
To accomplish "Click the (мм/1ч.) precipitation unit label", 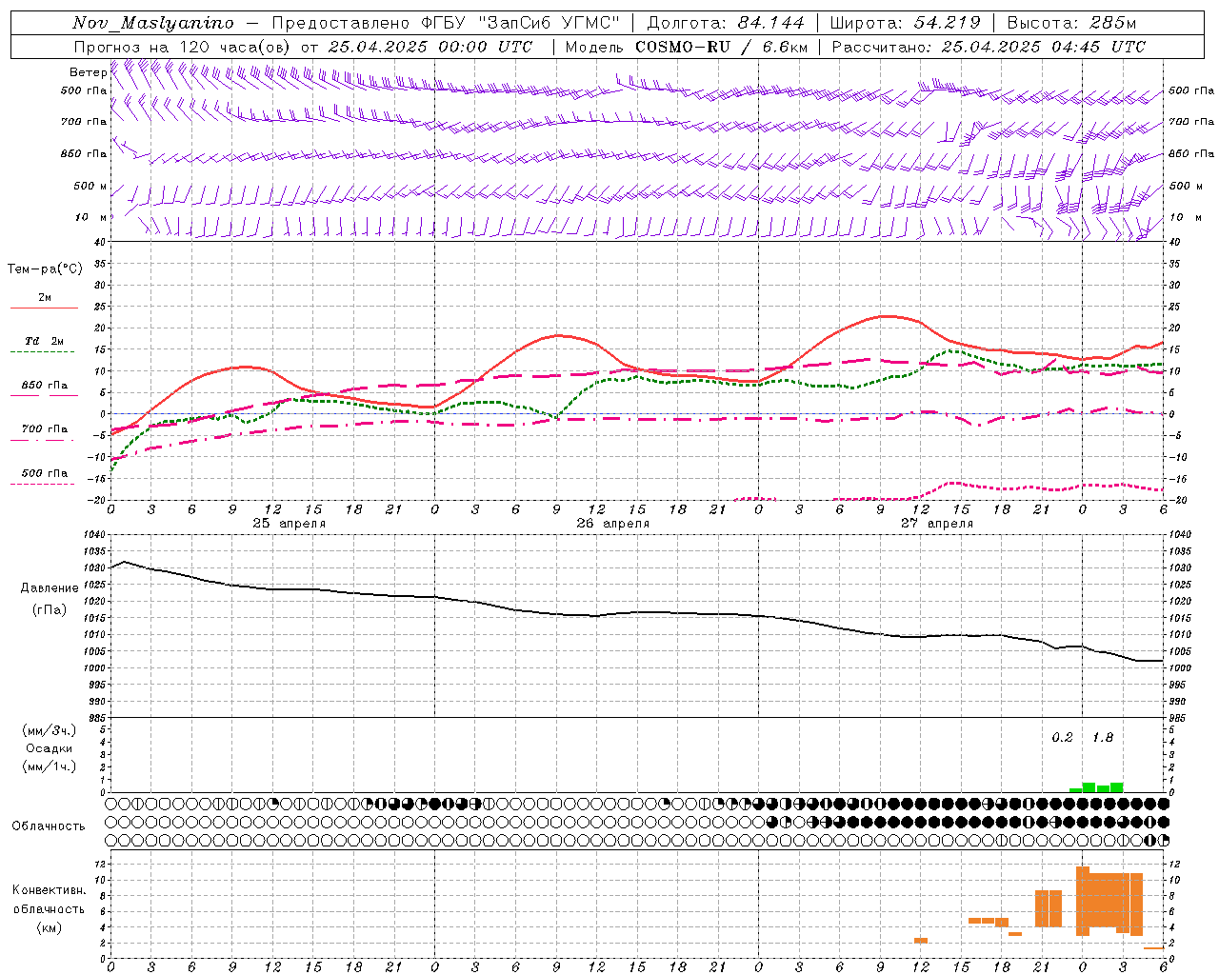I will coord(50,766).
